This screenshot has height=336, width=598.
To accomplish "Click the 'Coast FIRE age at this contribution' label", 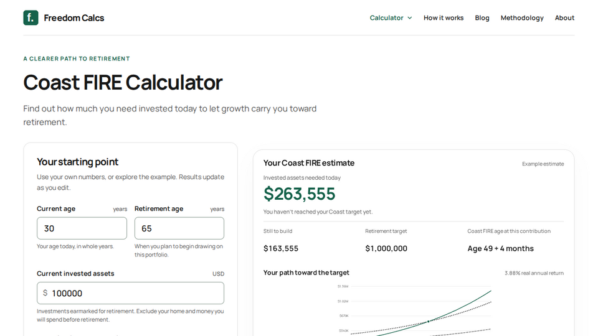I will (x=509, y=231).
